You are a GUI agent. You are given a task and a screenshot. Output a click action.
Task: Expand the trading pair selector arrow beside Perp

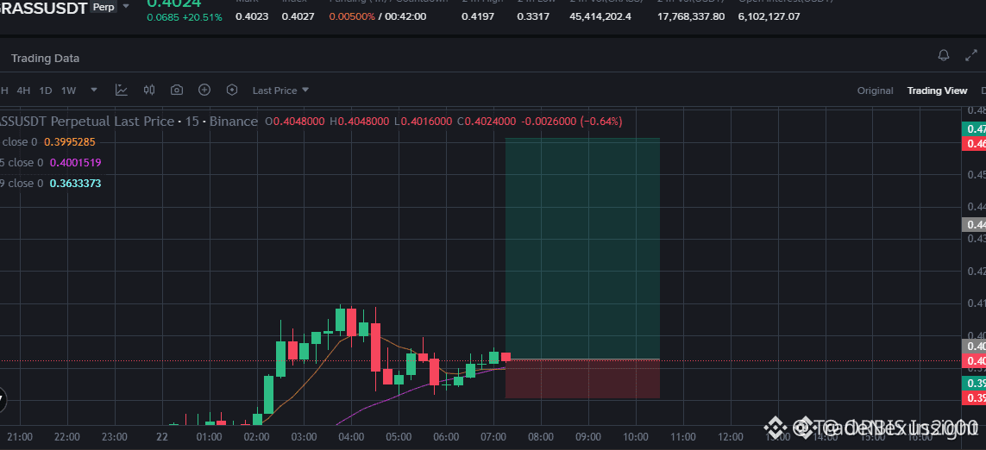(126, 6)
